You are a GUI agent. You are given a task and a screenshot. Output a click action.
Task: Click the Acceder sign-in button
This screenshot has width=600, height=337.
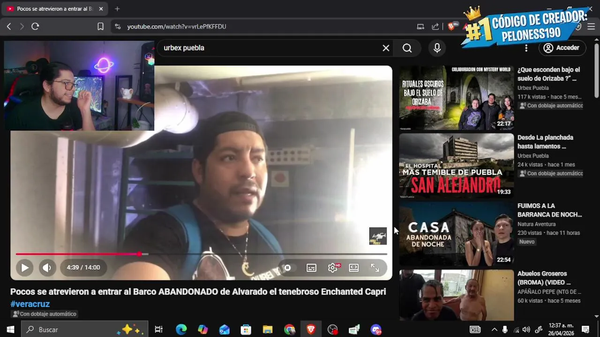click(x=562, y=48)
